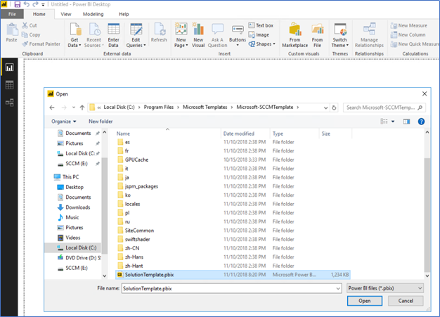This screenshot has width=440, height=317.
Task: Switch to Report view in left sidebar
Action: click(9, 67)
